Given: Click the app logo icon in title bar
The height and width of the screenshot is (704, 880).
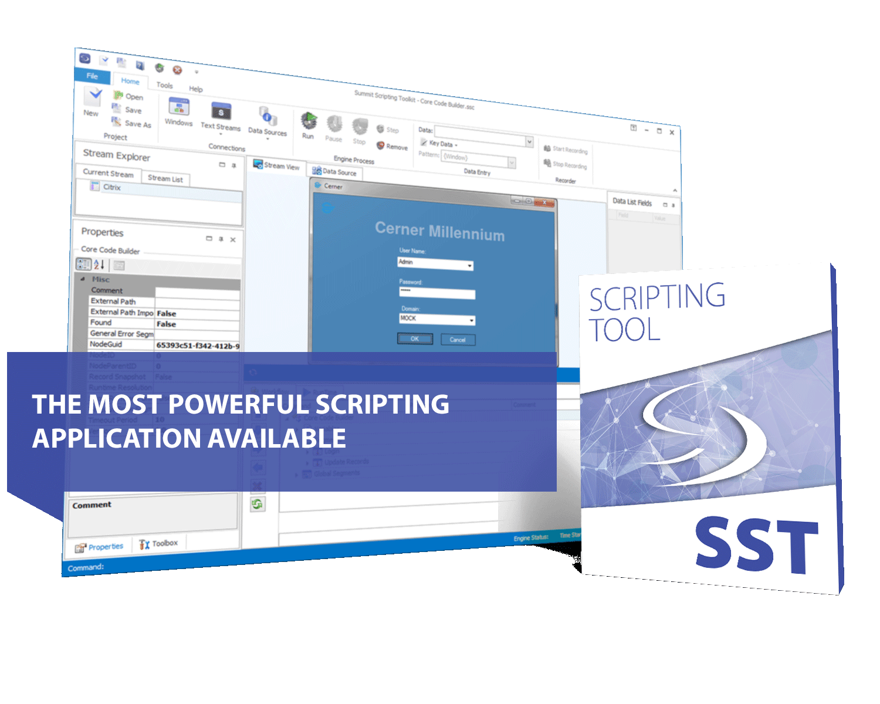Looking at the screenshot, I should 85,58.
